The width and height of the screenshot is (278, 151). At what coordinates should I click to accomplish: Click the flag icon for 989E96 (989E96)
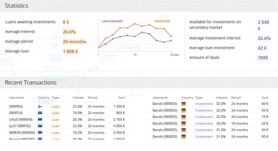point(40,132)
